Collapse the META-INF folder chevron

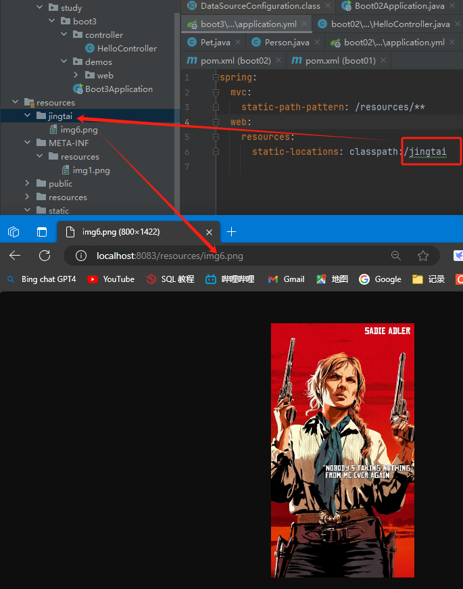pyautogui.click(x=28, y=143)
